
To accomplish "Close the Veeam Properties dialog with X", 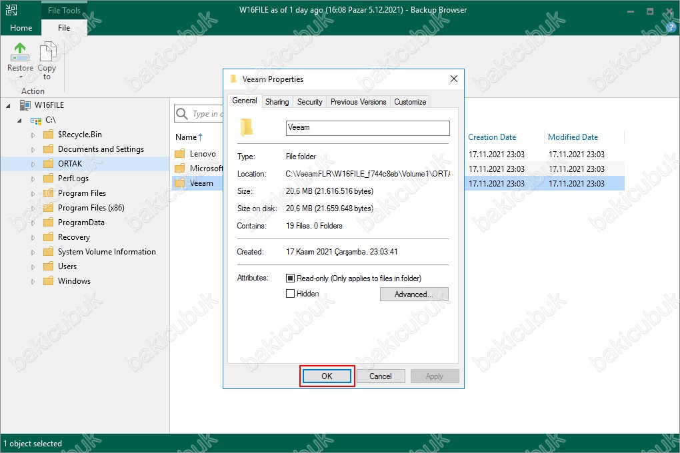I will pos(453,79).
